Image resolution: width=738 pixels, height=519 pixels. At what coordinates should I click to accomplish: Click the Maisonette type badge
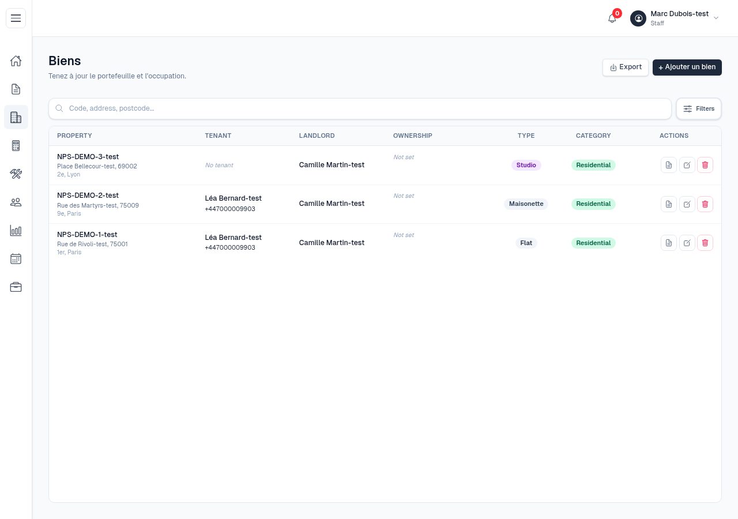pos(526,204)
